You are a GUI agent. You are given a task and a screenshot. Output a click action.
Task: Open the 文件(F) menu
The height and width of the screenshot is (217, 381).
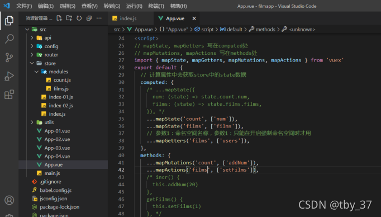pyautogui.click(x=24, y=6)
